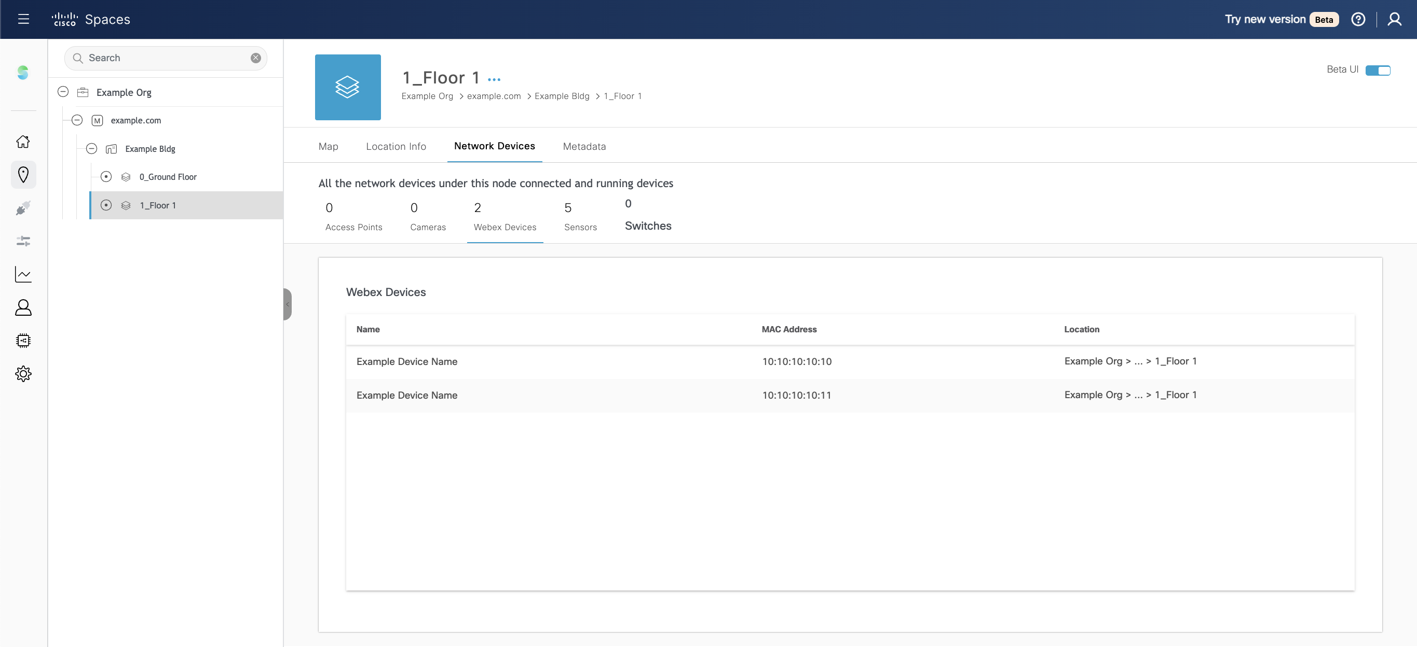
Task: Open the Help question-mark icon in header
Action: click(1358, 19)
